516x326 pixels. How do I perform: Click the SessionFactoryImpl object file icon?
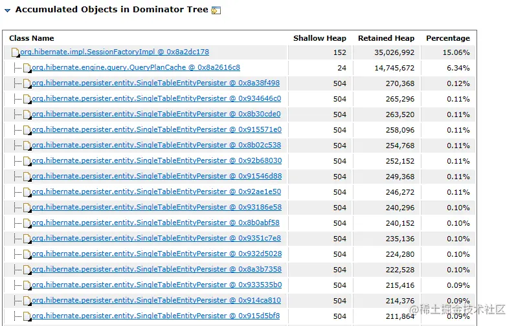16,52
